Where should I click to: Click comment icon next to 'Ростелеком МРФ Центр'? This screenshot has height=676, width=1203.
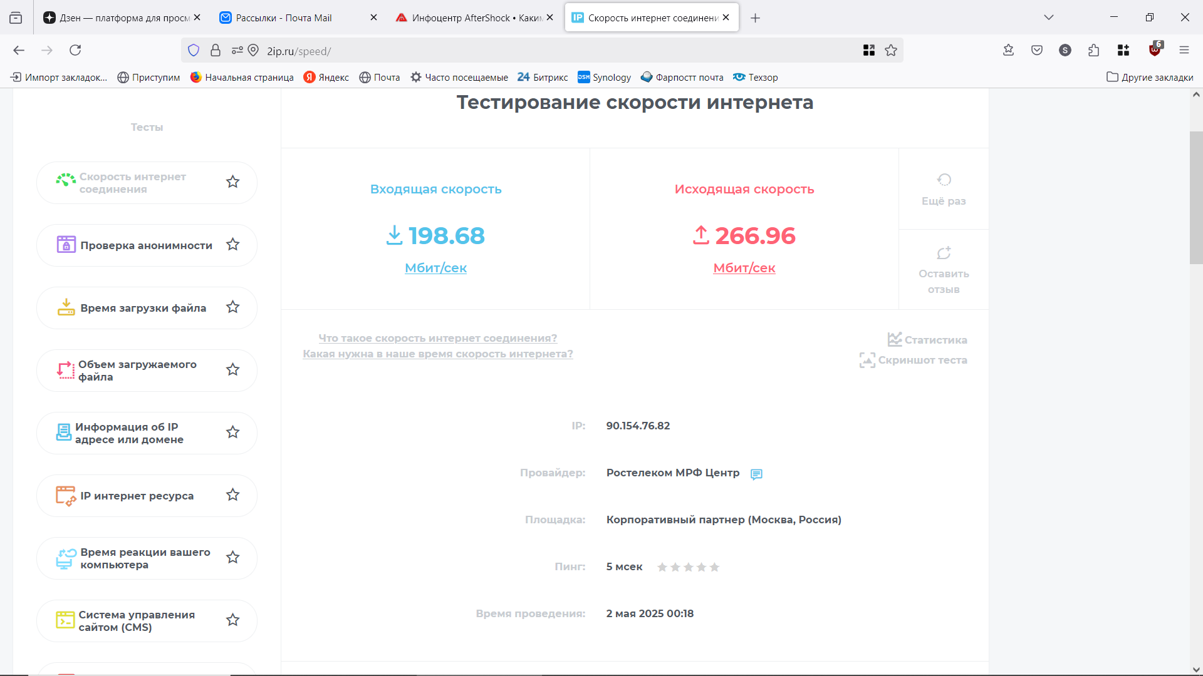pos(756,474)
